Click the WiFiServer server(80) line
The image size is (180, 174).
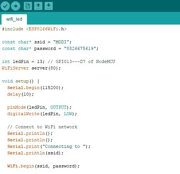31,68
